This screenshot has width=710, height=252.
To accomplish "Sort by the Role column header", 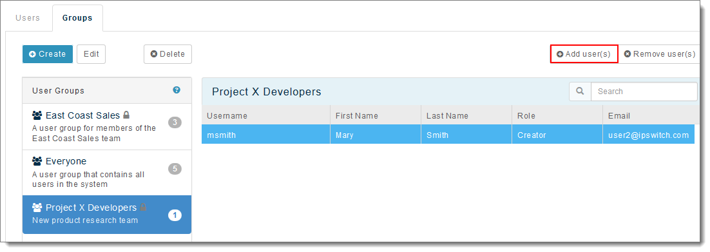I will pos(557,115).
